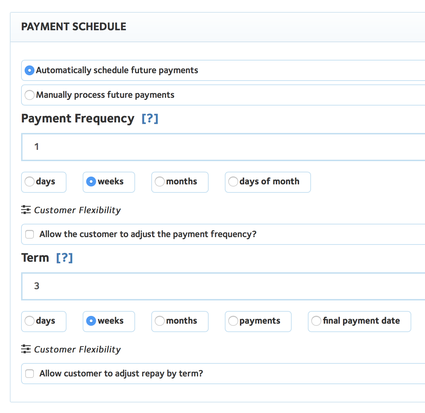Click the Customer Flexibility sliders icon under frequency

[26, 210]
